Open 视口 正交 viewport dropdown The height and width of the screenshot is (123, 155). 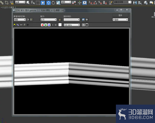(x=48, y=20)
